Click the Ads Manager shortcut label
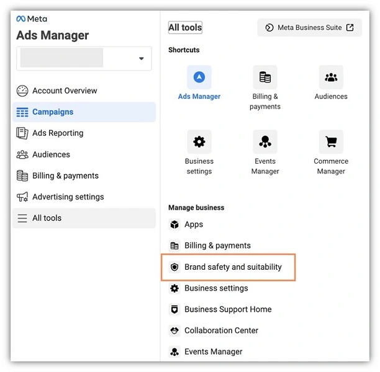 pyautogui.click(x=199, y=97)
